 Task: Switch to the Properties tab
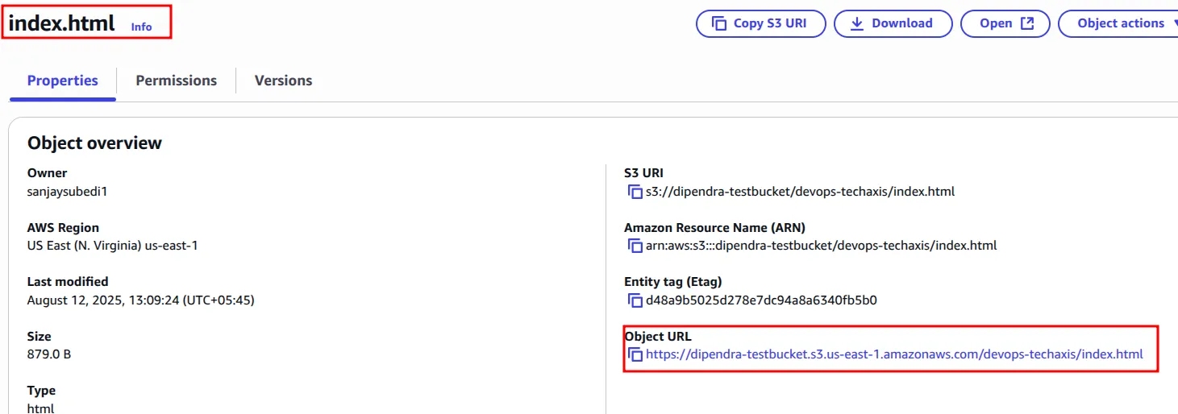(63, 81)
